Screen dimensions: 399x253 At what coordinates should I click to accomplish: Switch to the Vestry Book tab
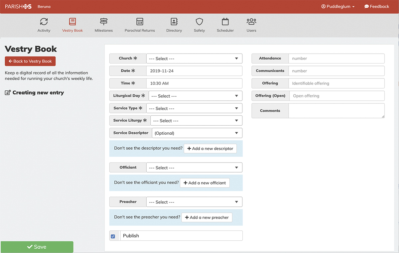pos(72,25)
